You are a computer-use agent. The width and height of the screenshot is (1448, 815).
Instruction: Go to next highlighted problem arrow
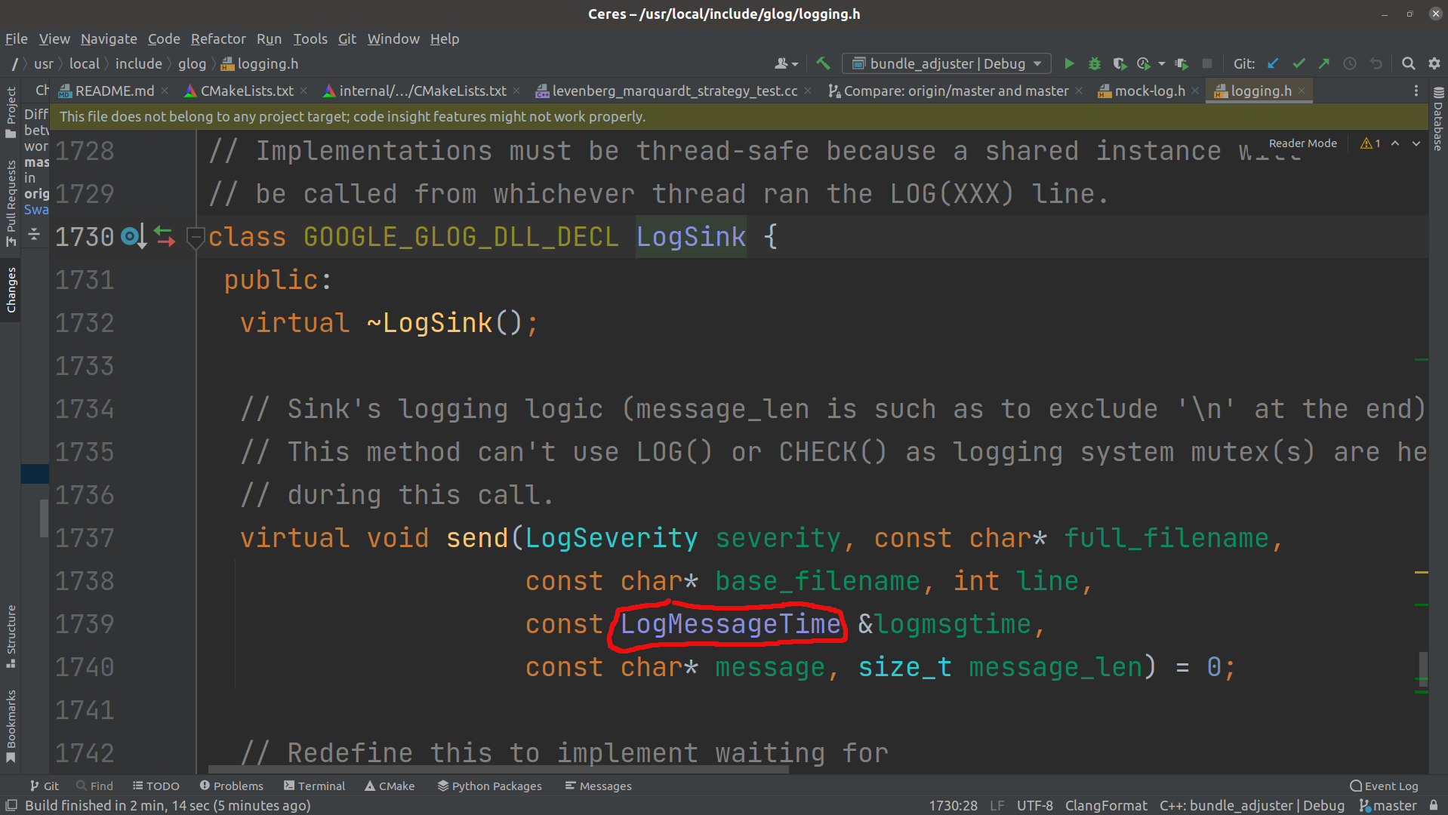(1416, 143)
